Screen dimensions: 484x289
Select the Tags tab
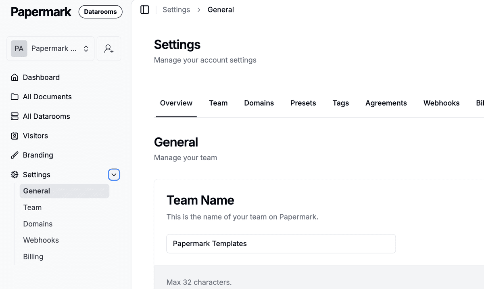340,103
